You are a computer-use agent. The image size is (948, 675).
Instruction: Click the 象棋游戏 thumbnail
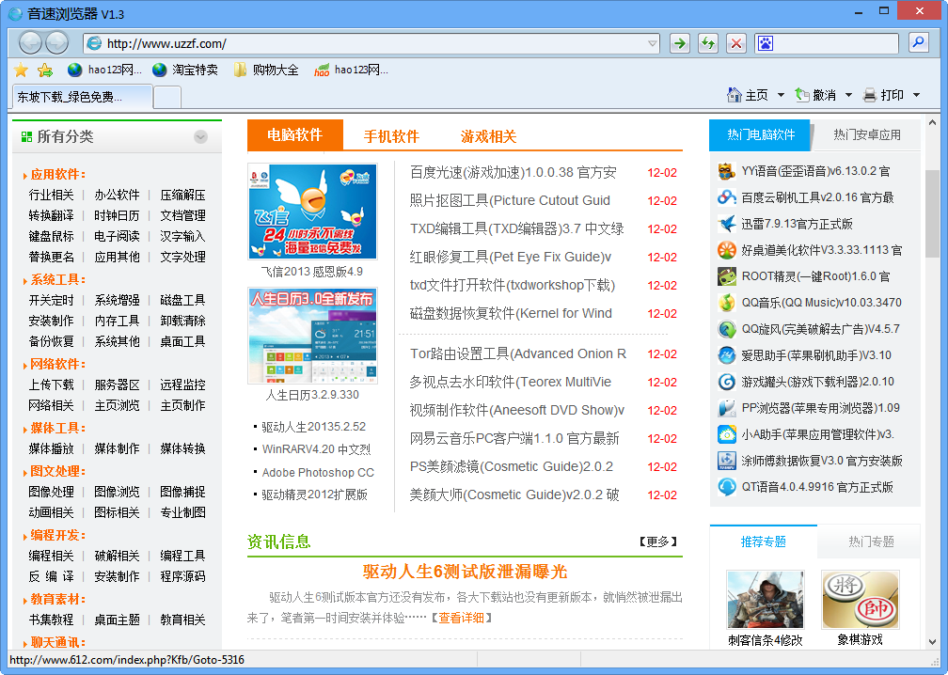(x=861, y=600)
